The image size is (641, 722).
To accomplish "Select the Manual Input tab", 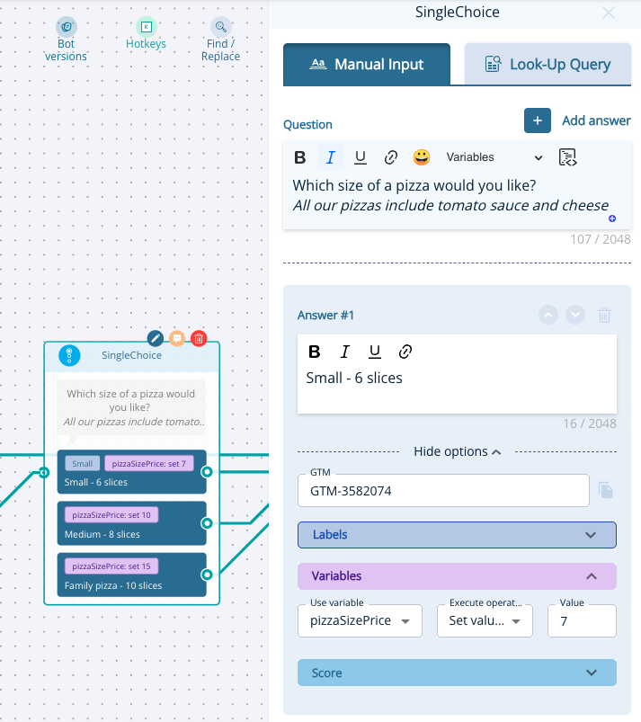I will coord(367,64).
